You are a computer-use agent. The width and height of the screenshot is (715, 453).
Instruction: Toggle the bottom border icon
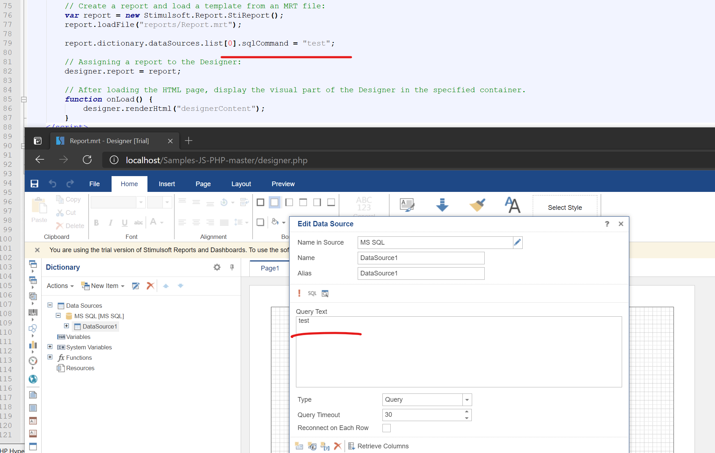pos(331,203)
